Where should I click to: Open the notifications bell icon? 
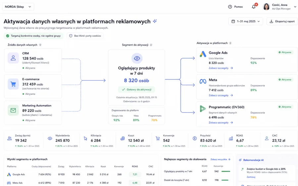click(254, 7)
